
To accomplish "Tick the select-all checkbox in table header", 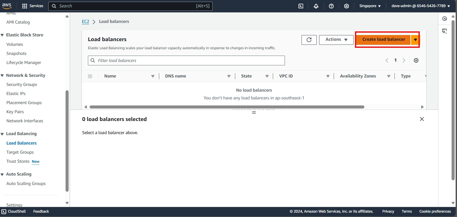I will pos(90,76).
